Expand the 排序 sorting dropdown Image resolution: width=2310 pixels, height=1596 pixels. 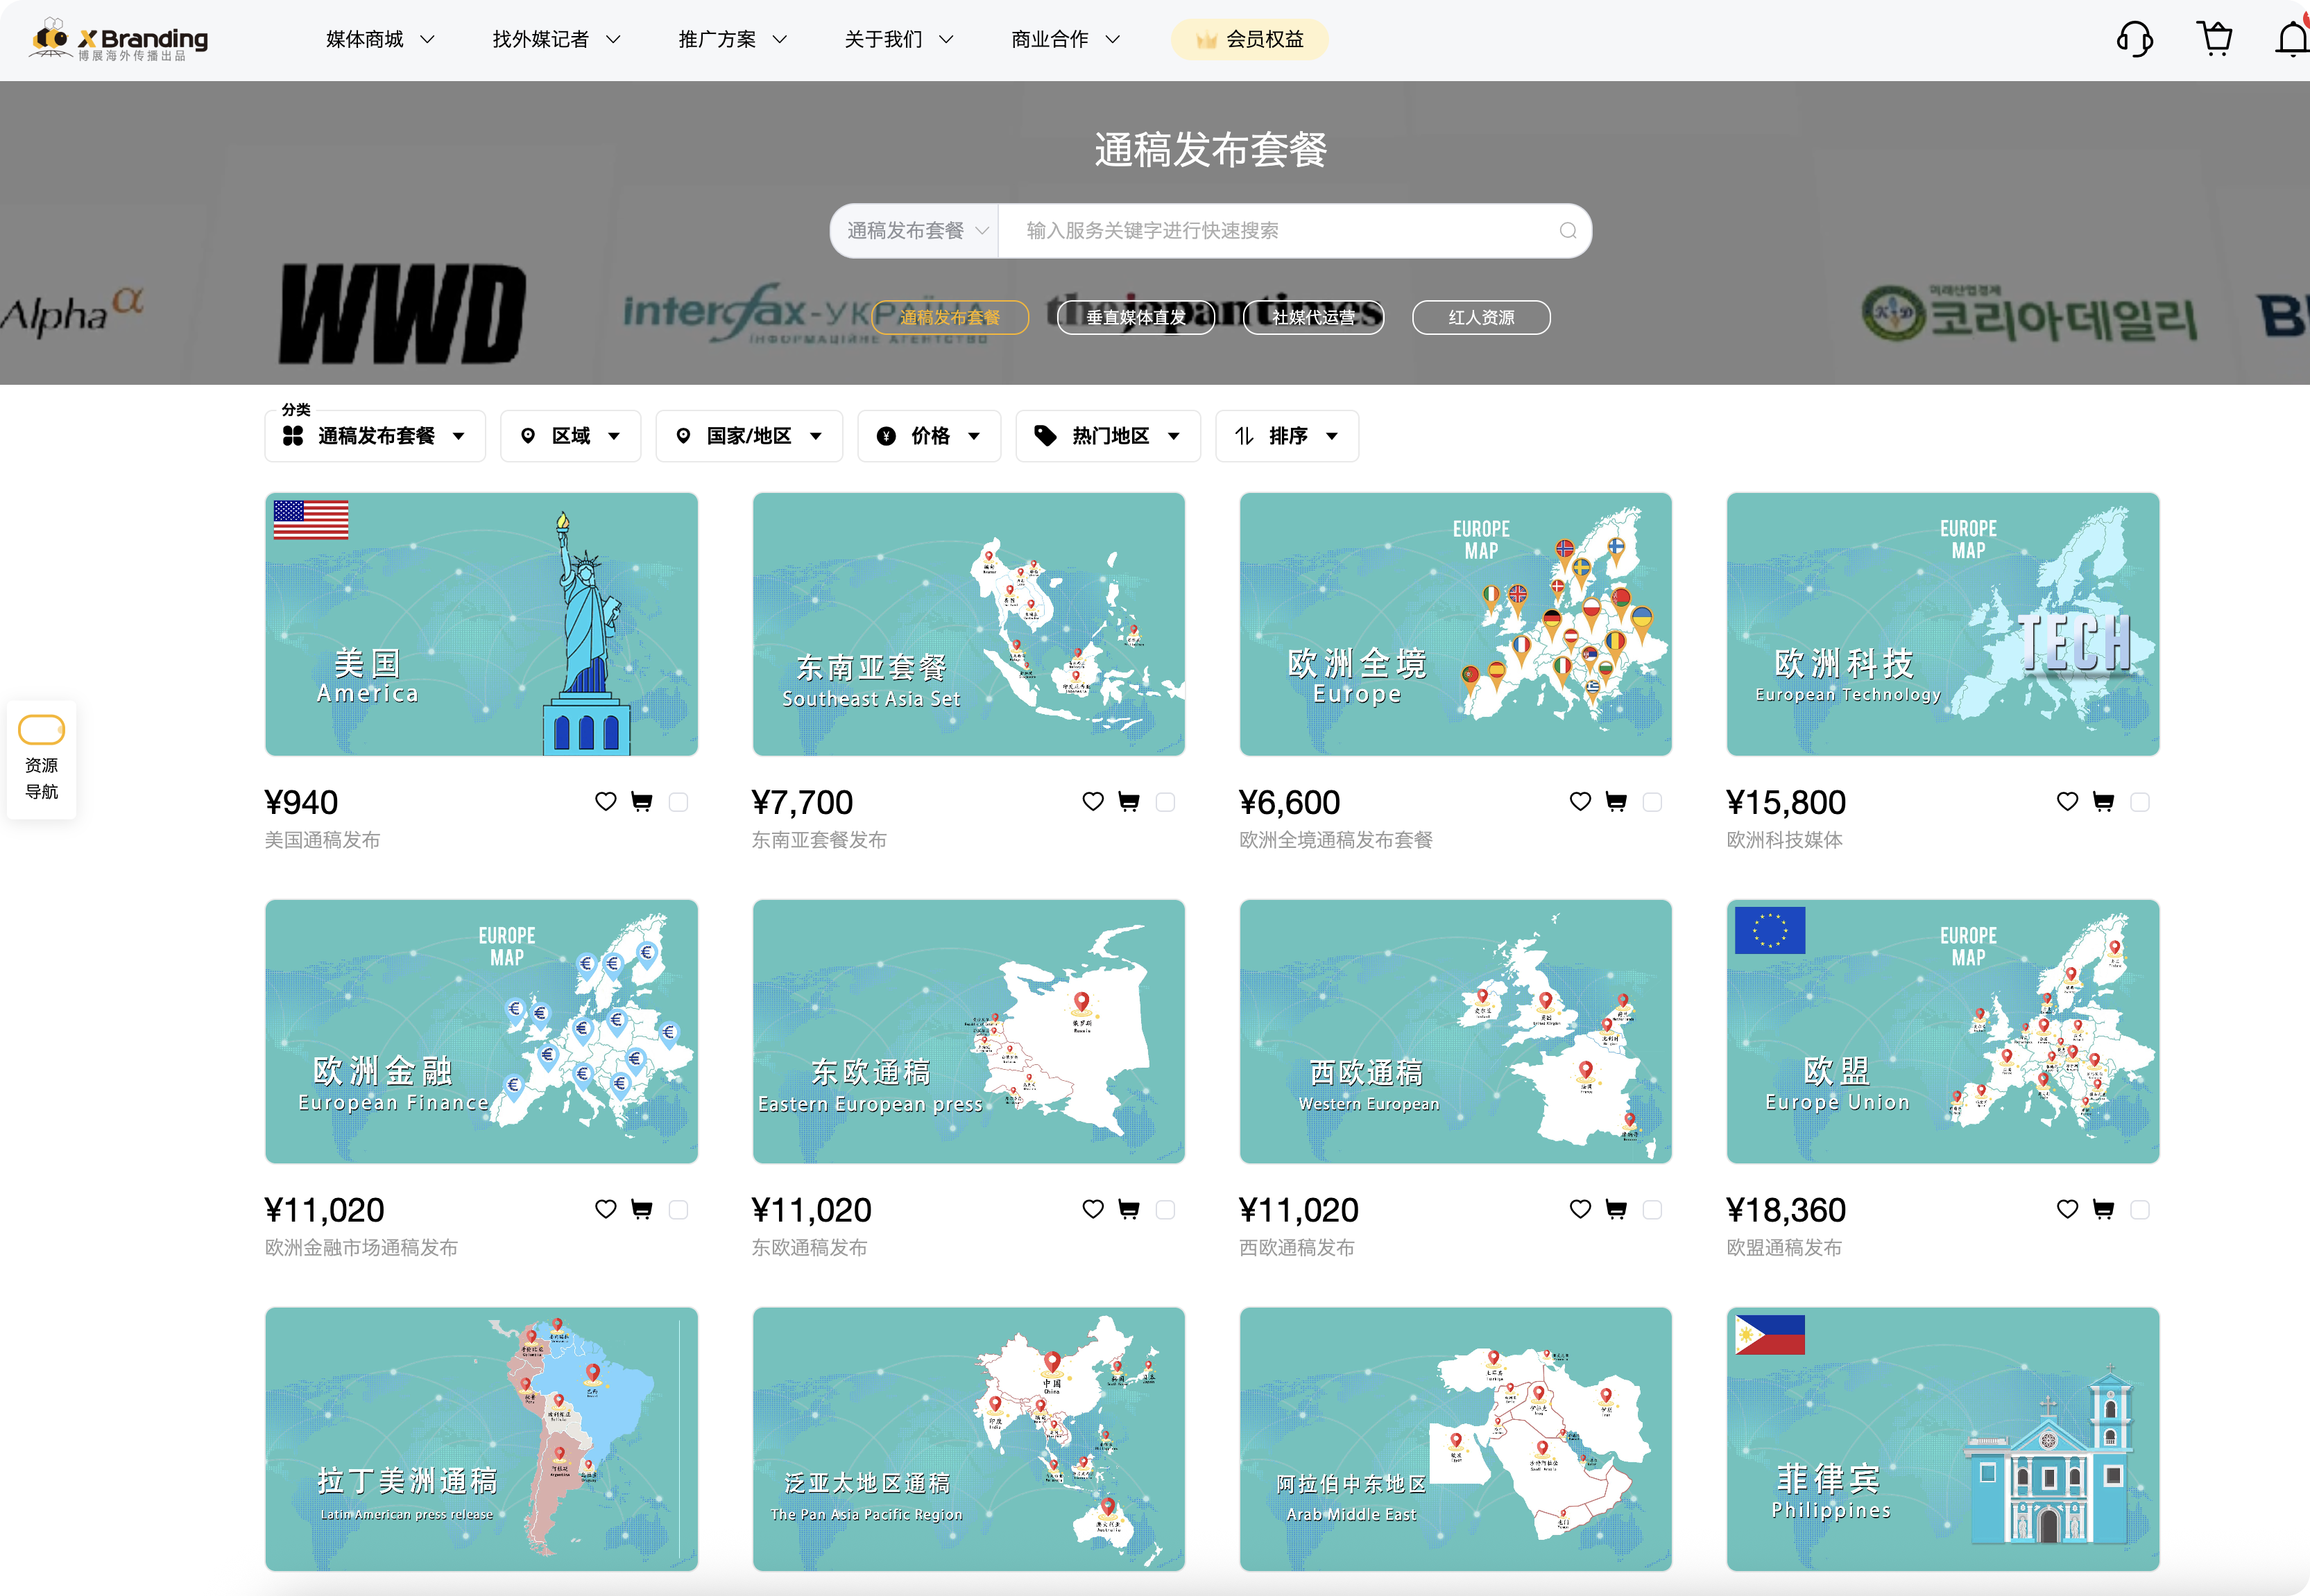coord(1287,436)
